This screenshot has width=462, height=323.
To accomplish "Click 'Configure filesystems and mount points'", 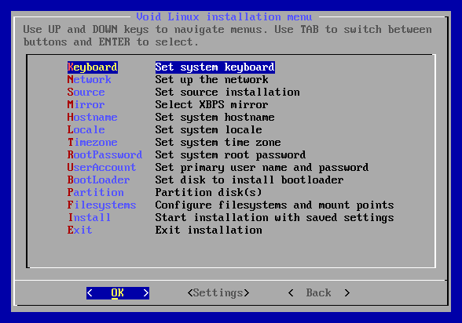I will pyautogui.click(x=275, y=205).
